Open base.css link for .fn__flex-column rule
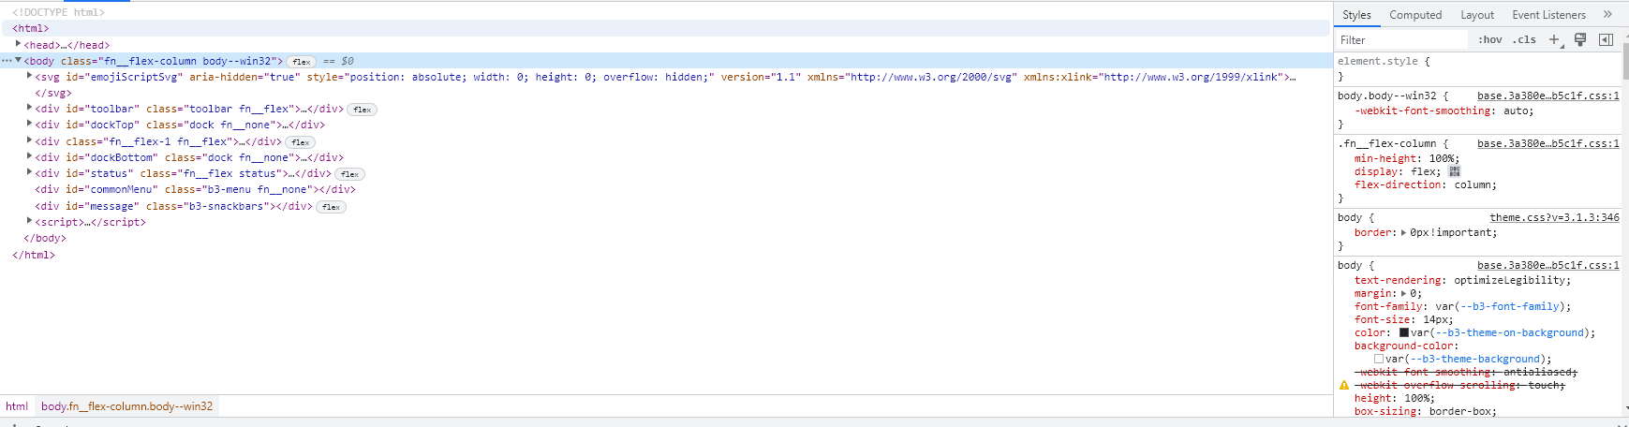Viewport: 1629px width, 427px height. point(1548,143)
